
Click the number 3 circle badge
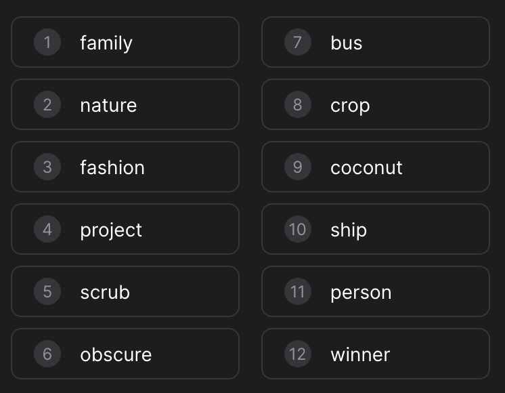[47, 167]
